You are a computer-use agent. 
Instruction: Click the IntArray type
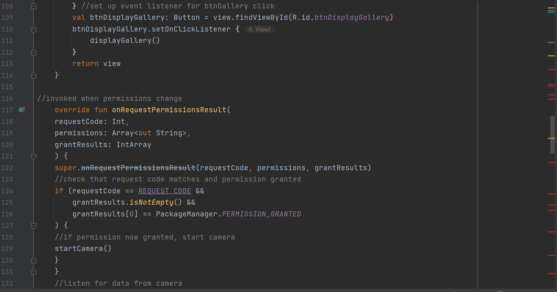[x=134, y=145]
